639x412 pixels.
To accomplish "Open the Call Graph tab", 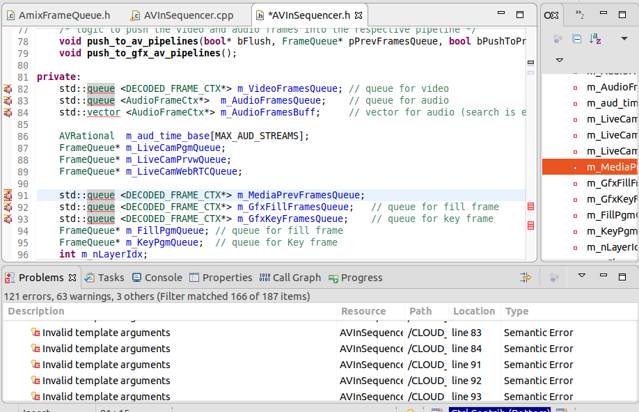I will 290,278.
